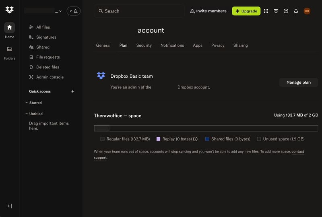Open the help question mark icon
The width and height of the screenshot is (322, 217).
pos(286,11)
